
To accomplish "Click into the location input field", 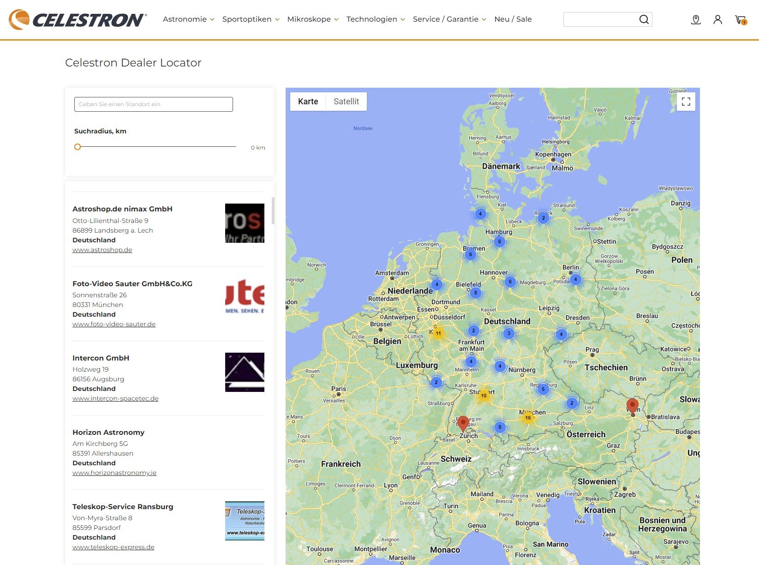I will tap(154, 104).
